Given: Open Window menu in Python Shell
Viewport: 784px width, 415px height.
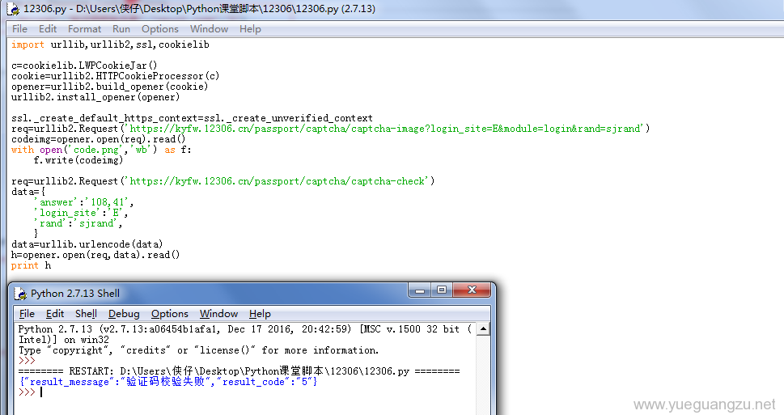Looking at the screenshot, I should coord(219,314).
